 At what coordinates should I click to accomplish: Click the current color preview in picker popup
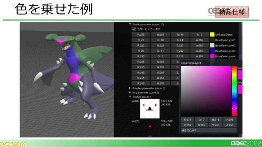click(240, 75)
